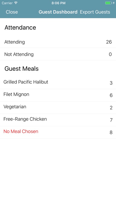The image size is (116, 207).
Task: Select the Free-Range Chicken row
Action: [58, 120]
